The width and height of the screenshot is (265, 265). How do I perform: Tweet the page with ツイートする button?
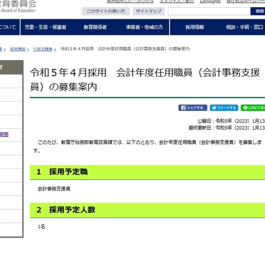click(x=224, y=108)
